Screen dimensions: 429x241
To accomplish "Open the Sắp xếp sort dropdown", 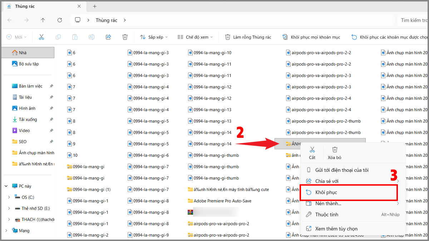I will (154, 37).
